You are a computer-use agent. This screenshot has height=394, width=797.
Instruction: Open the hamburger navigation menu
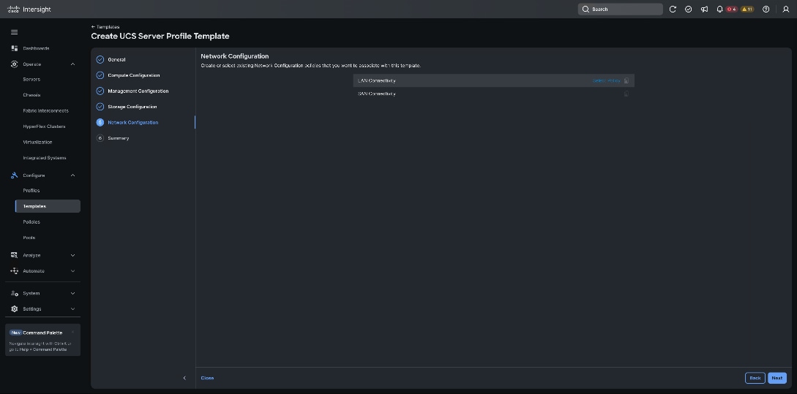14,32
